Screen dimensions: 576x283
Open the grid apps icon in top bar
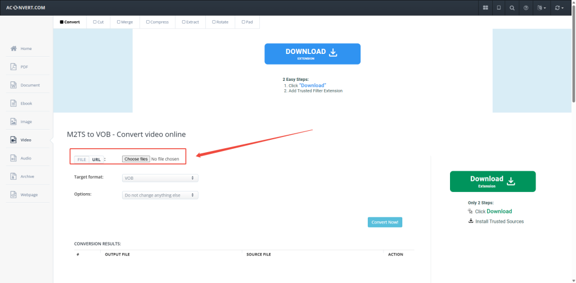pos(485,8)
